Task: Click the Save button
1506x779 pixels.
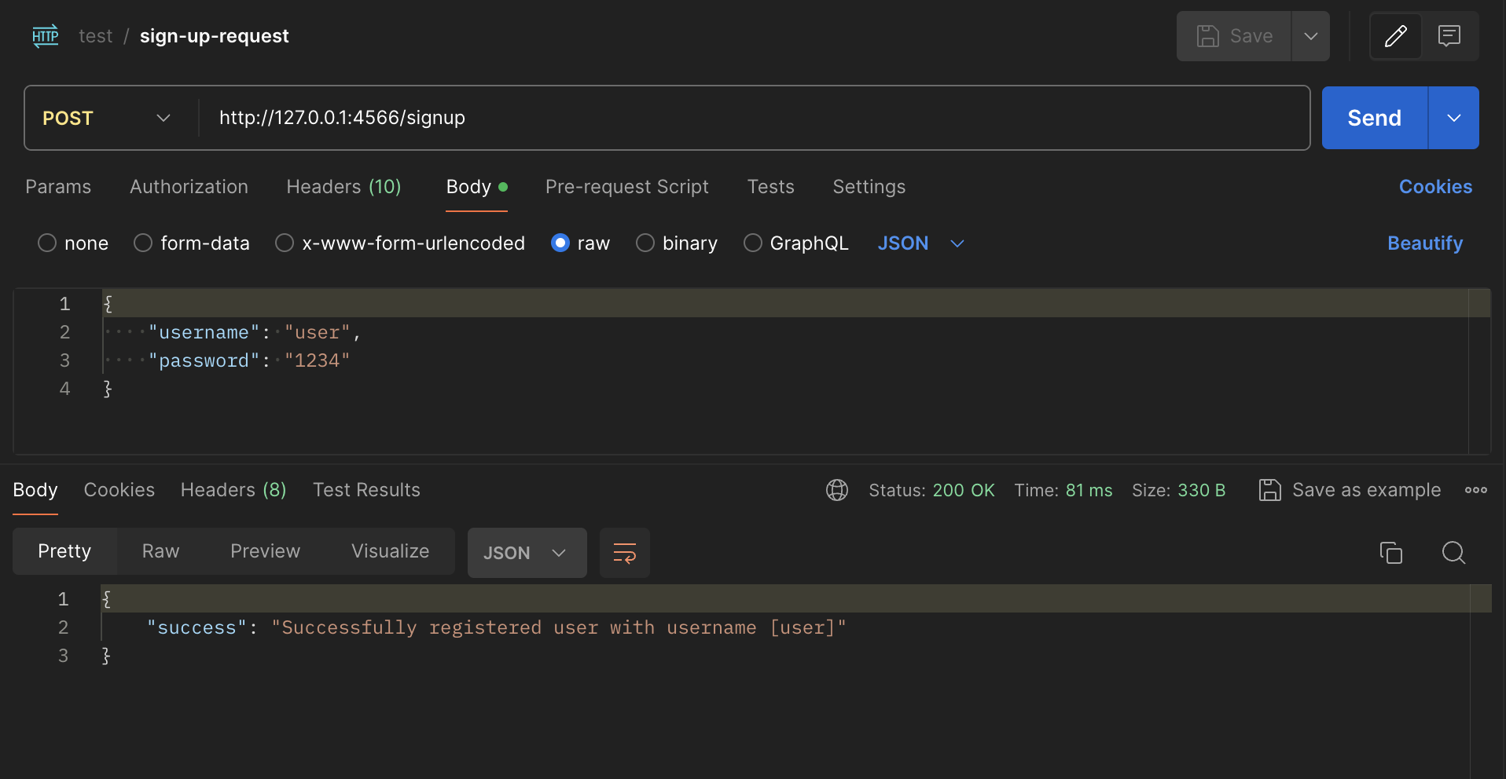Action: (x=1234, y=36)
